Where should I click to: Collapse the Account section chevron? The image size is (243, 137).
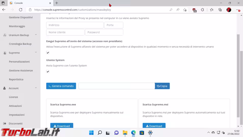click(36, 88)
